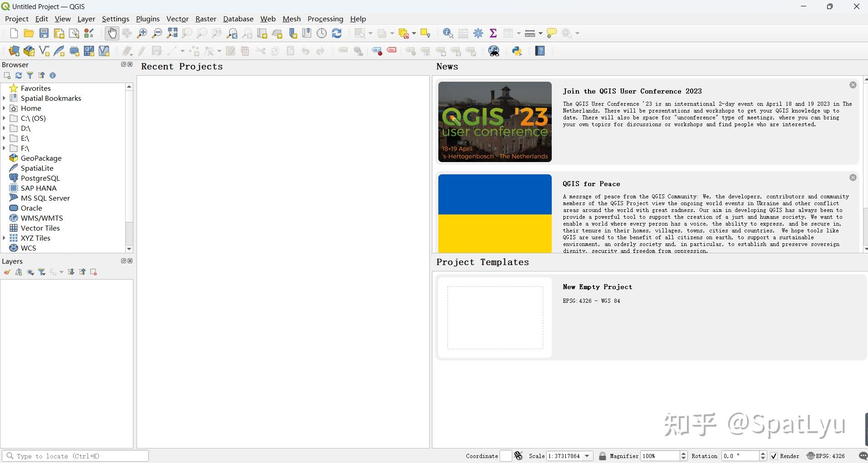Toggle the scale lock icon

point(602,456)
